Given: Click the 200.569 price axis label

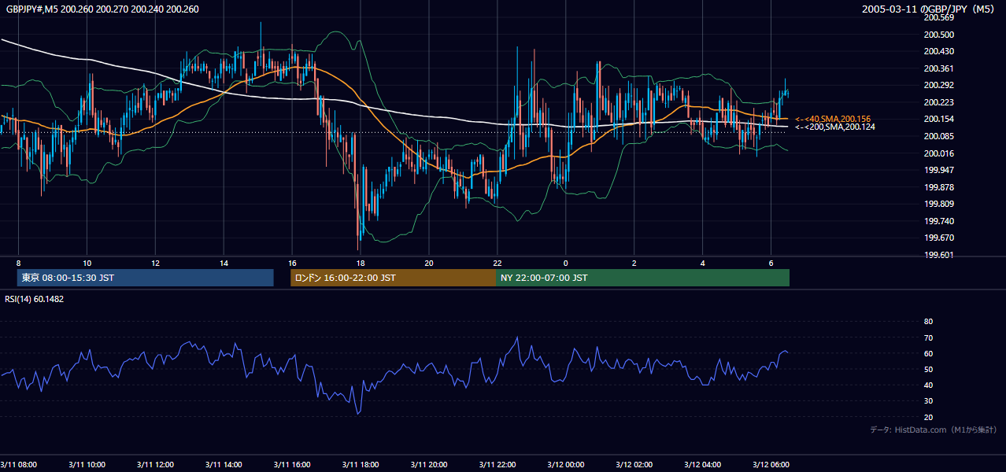Looking at the screenshot, I should pos(939,17).
